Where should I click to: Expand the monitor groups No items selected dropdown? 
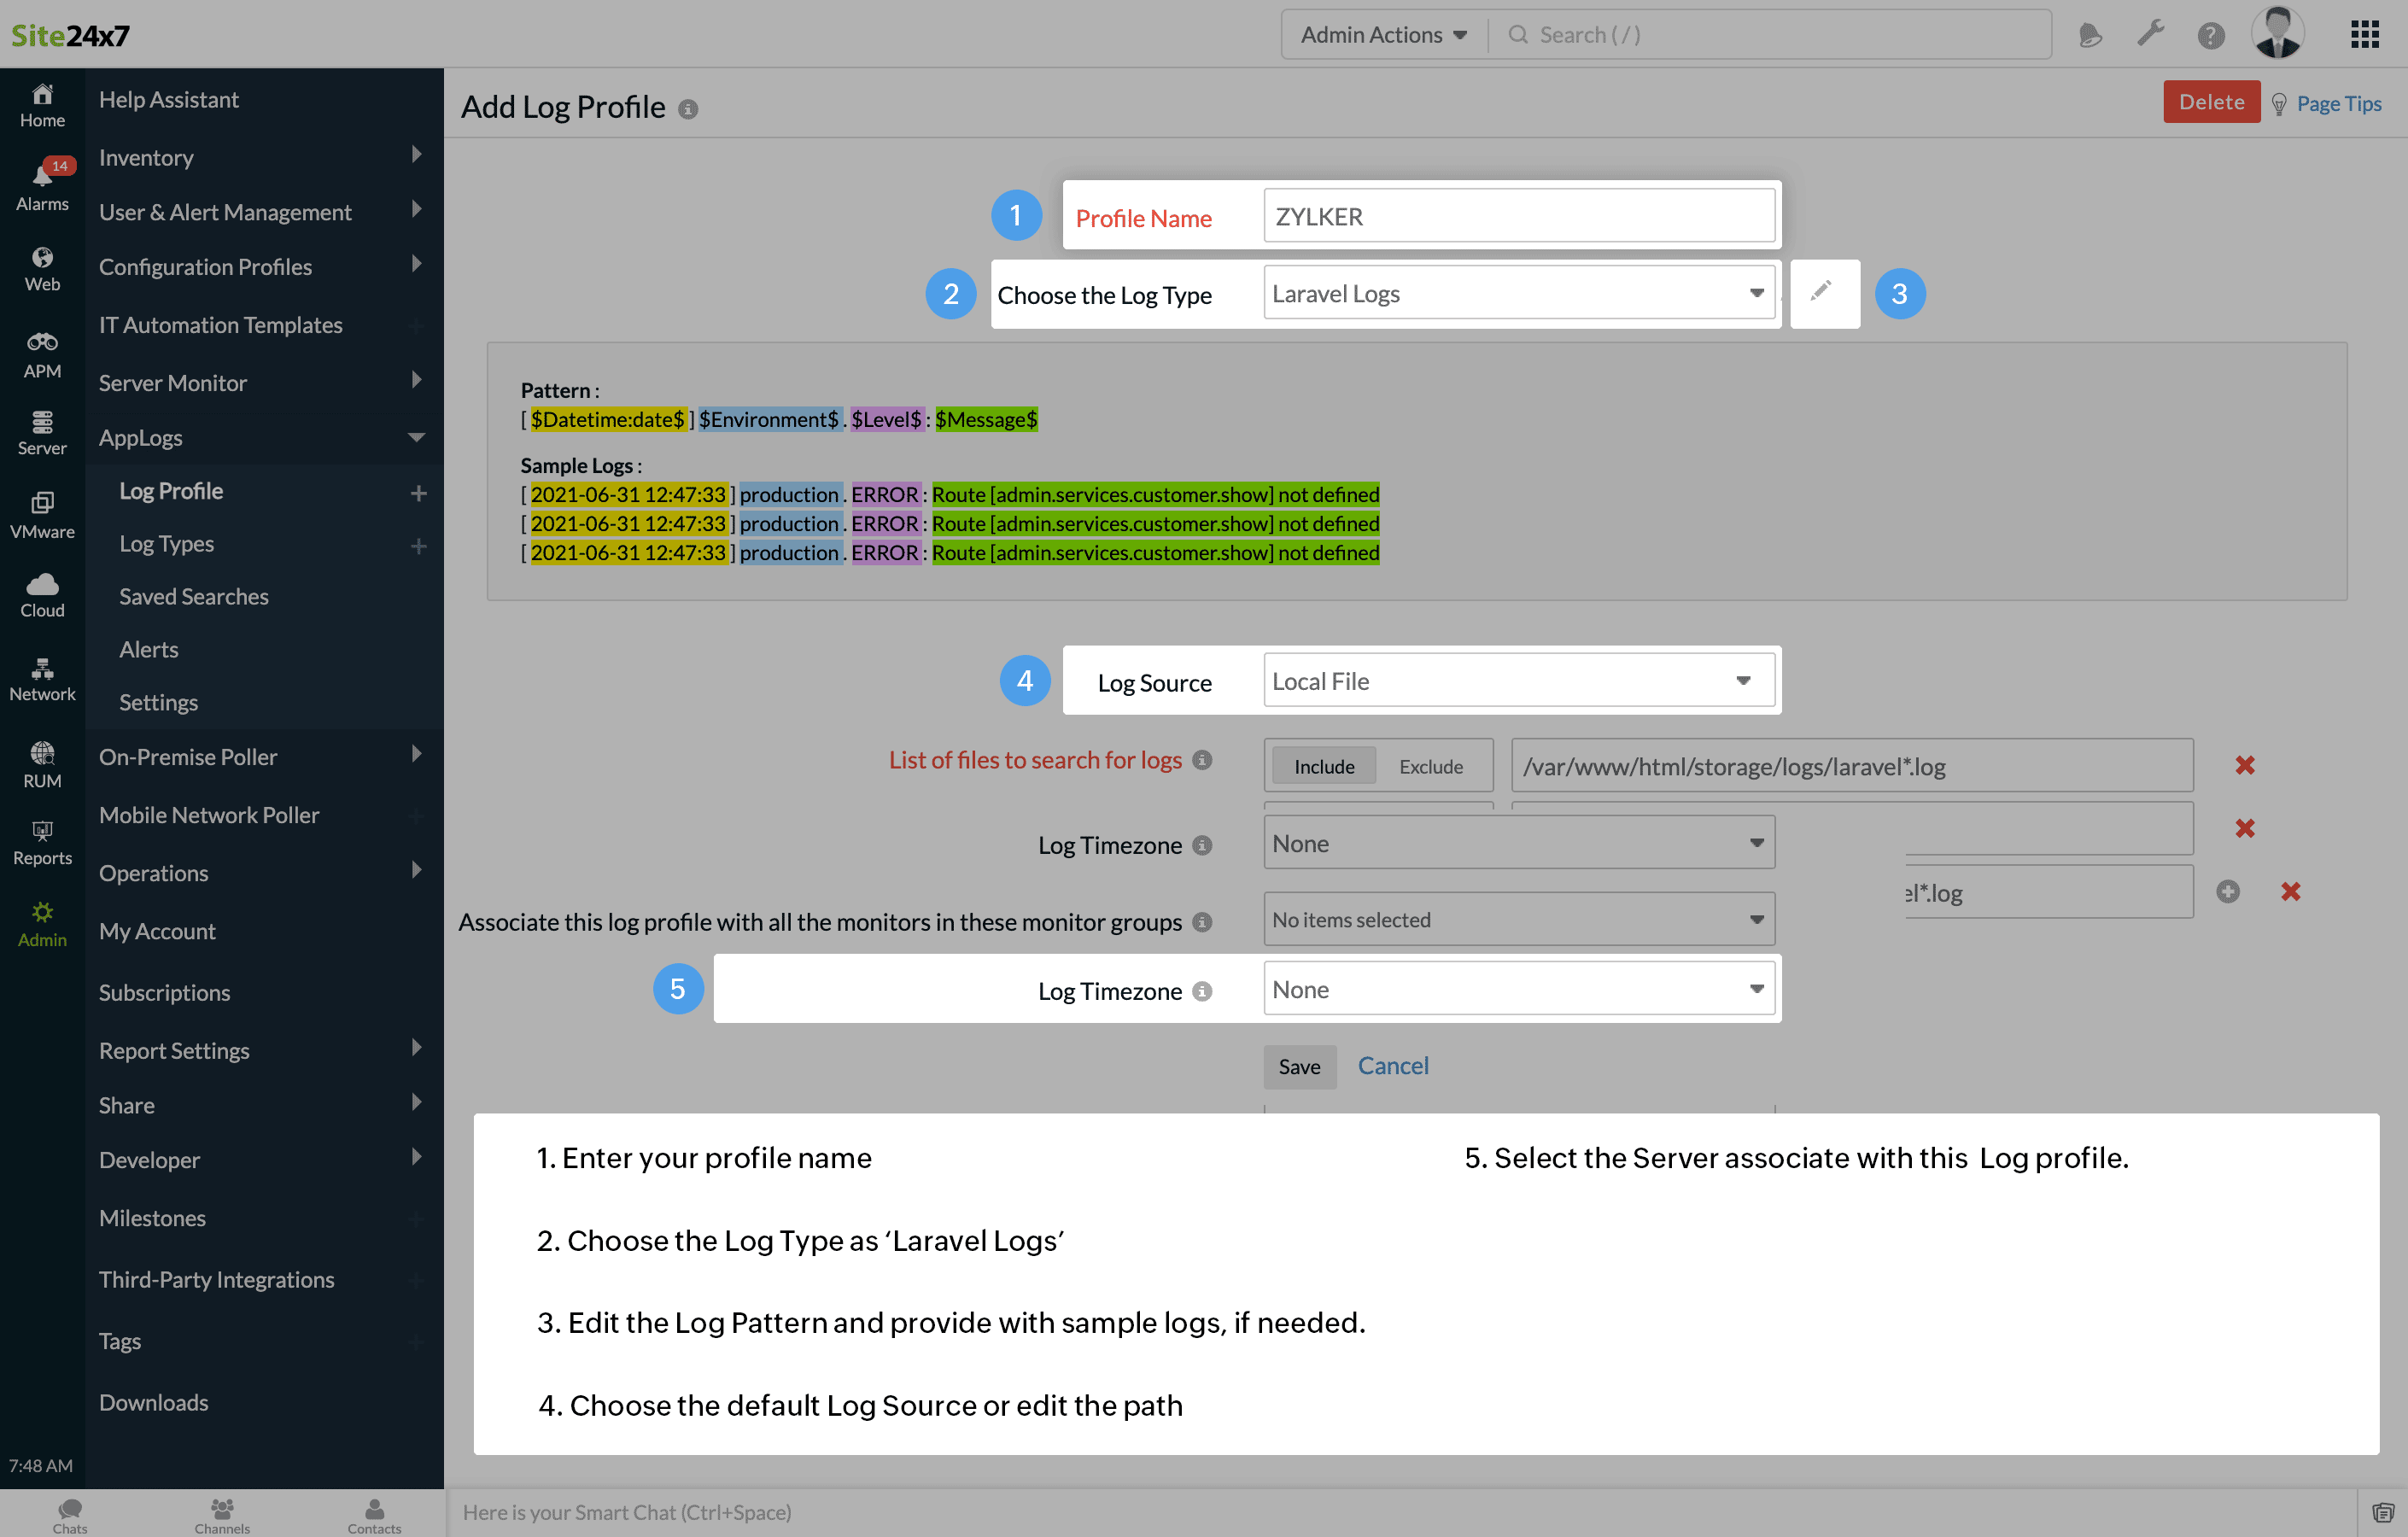click(1518, 920)
